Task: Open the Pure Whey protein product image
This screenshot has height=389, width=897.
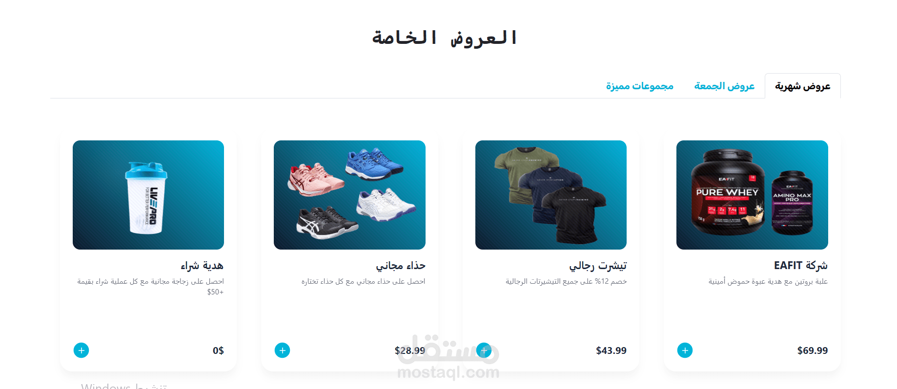Action: 752,195
